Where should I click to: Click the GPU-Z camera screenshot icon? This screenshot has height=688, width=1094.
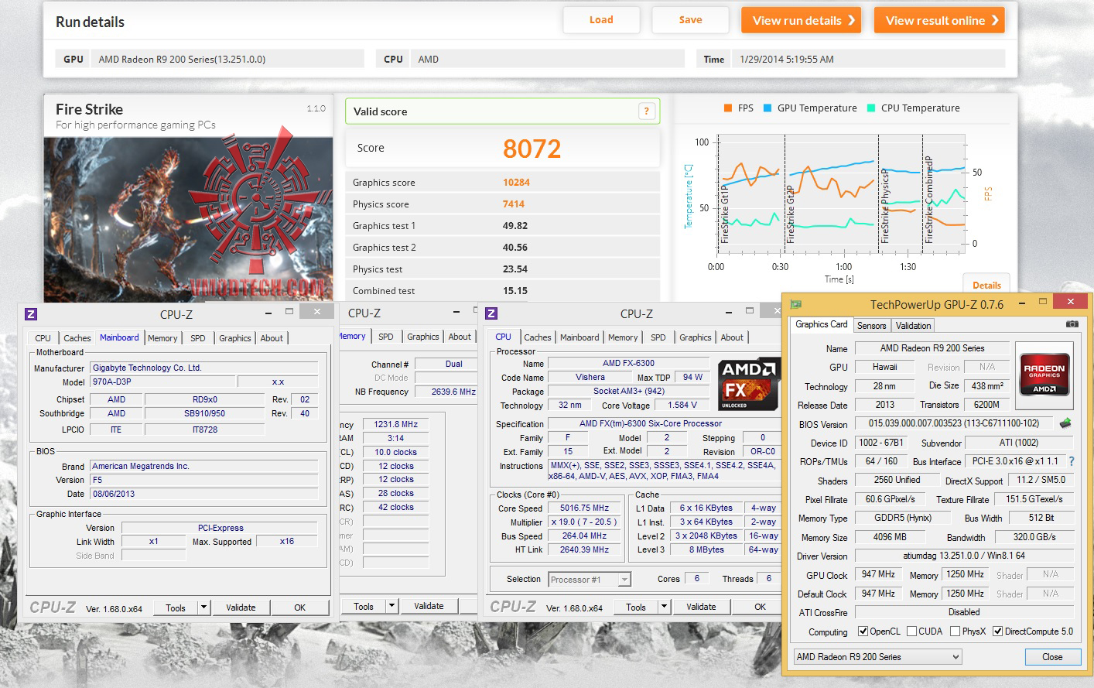click(x=1072, y=324)
